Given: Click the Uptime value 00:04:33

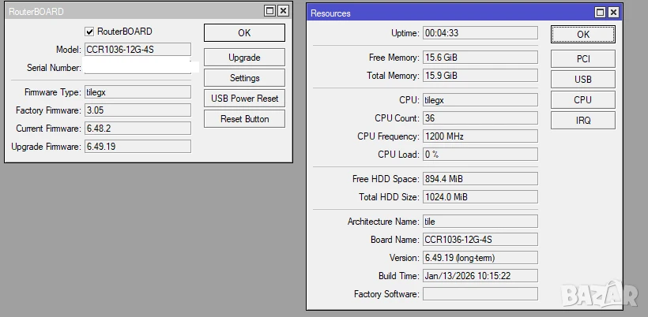Looking at the screenshot, I should [x=480, y=33].
